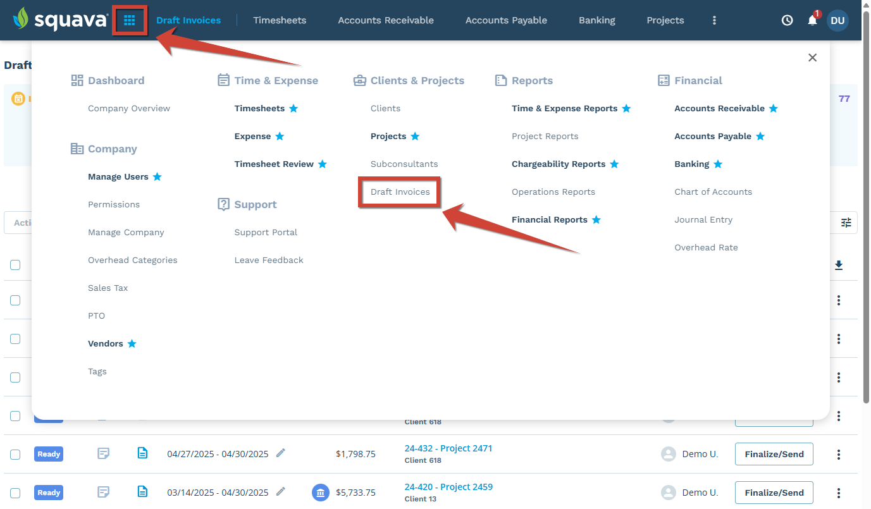The height and width of the screenshot is (509, 871).
Task: Click the filter sliders icon
Action: [x=846, y=223]
